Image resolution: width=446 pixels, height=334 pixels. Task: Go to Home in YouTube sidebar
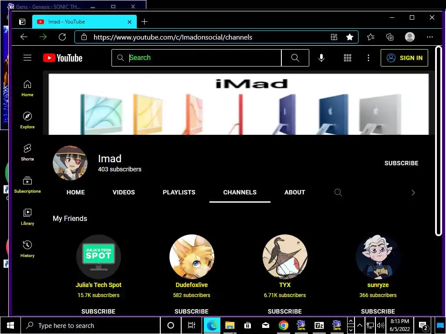[27, 88]
